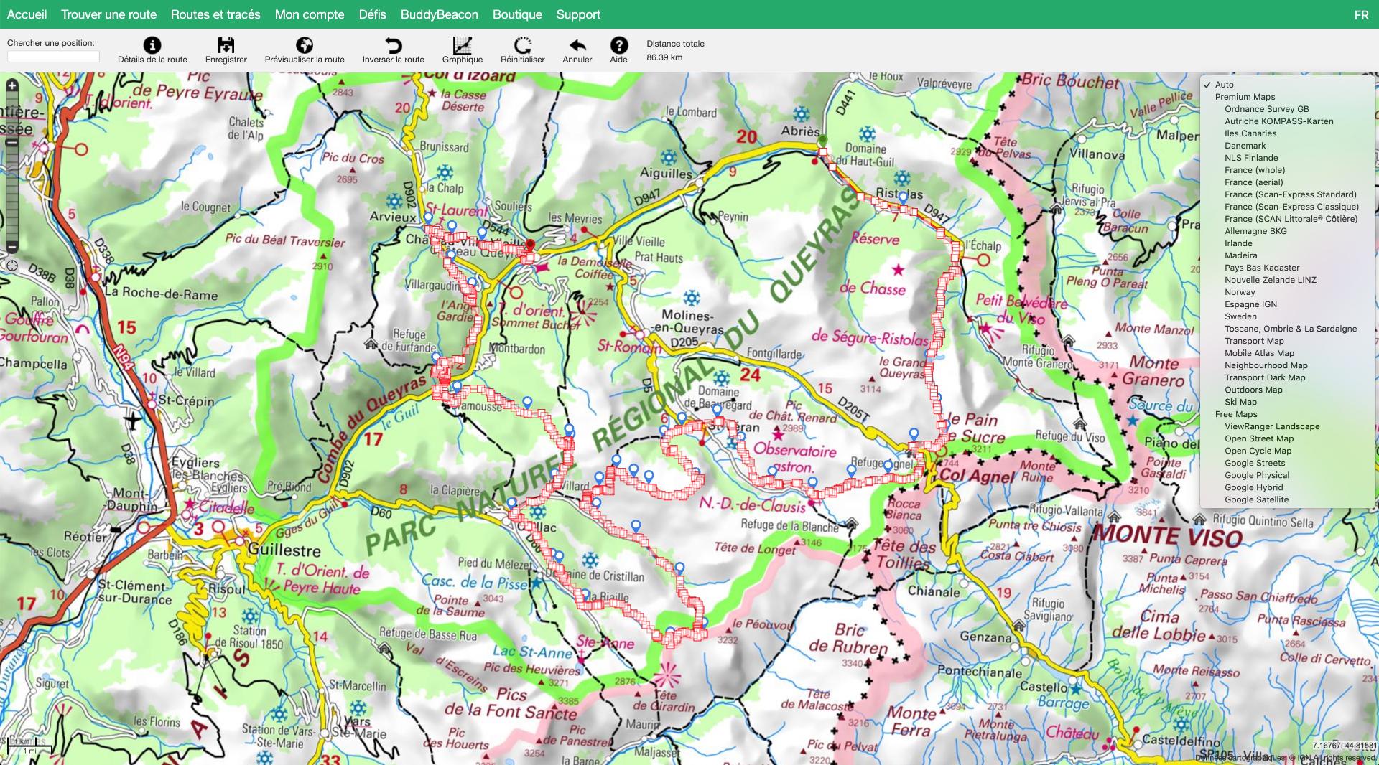Open Routes et tracés menu

[215, 14]
